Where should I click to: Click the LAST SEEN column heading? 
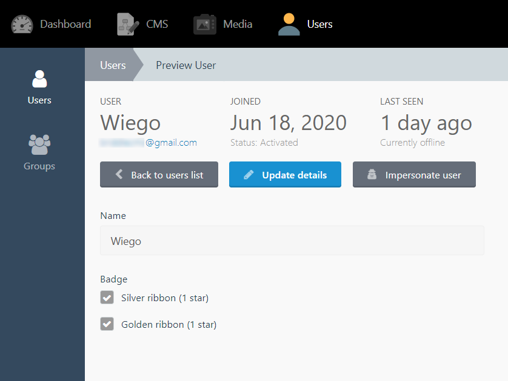click(x=402, y=102)
